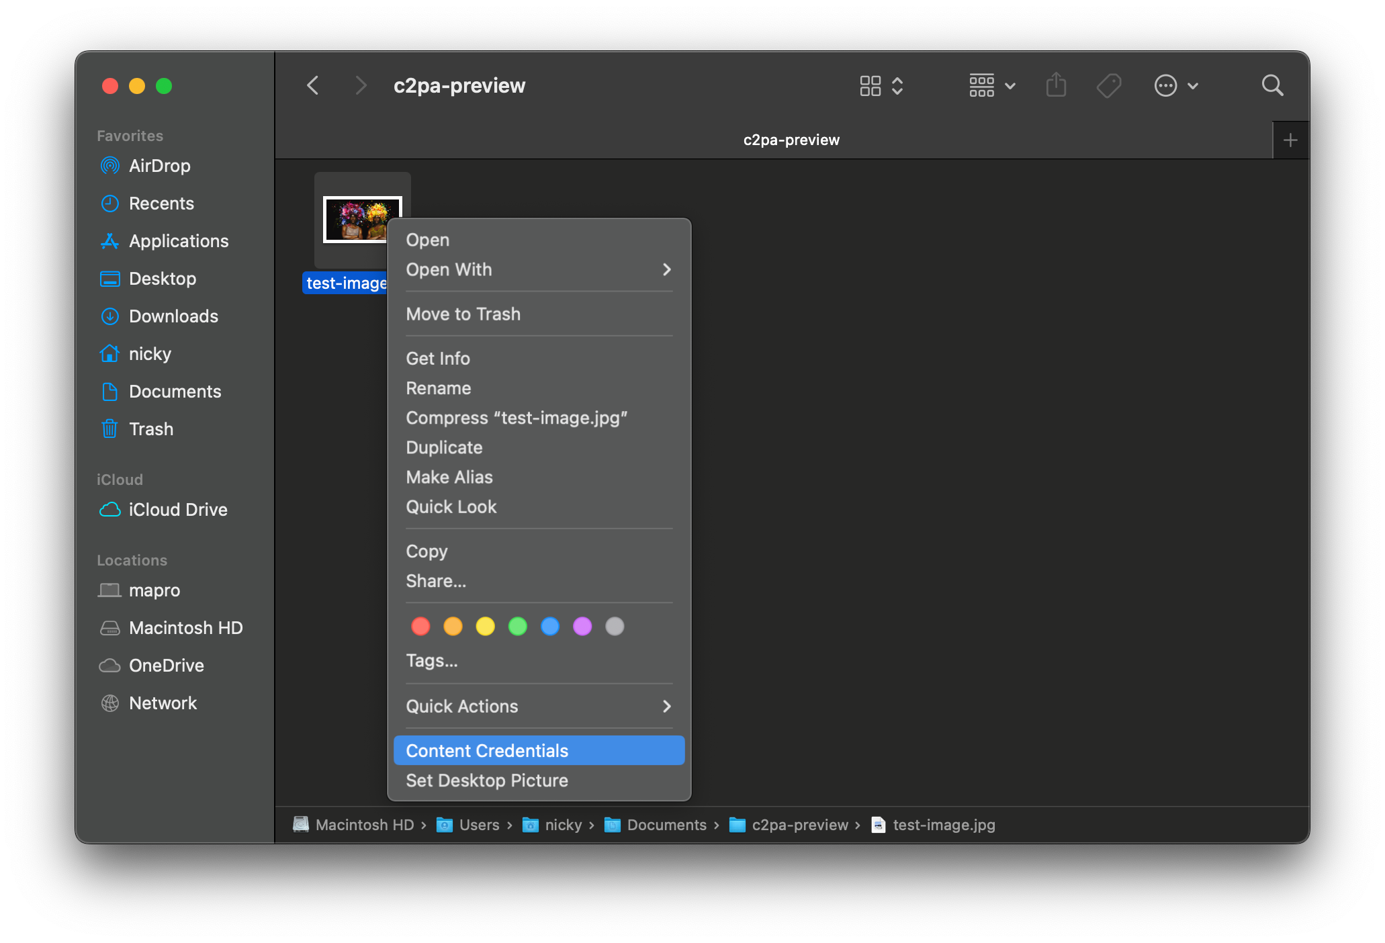The width and height of the screenshot is (1385, 943).
Task: Click the Finder search magnifier icon
Action: coord(1271,86)
